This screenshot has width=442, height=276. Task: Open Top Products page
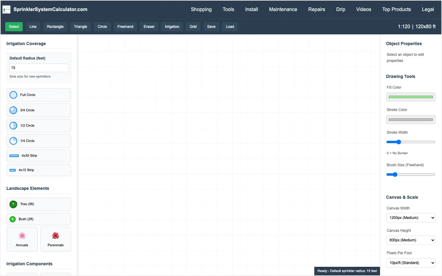(397, 10)
